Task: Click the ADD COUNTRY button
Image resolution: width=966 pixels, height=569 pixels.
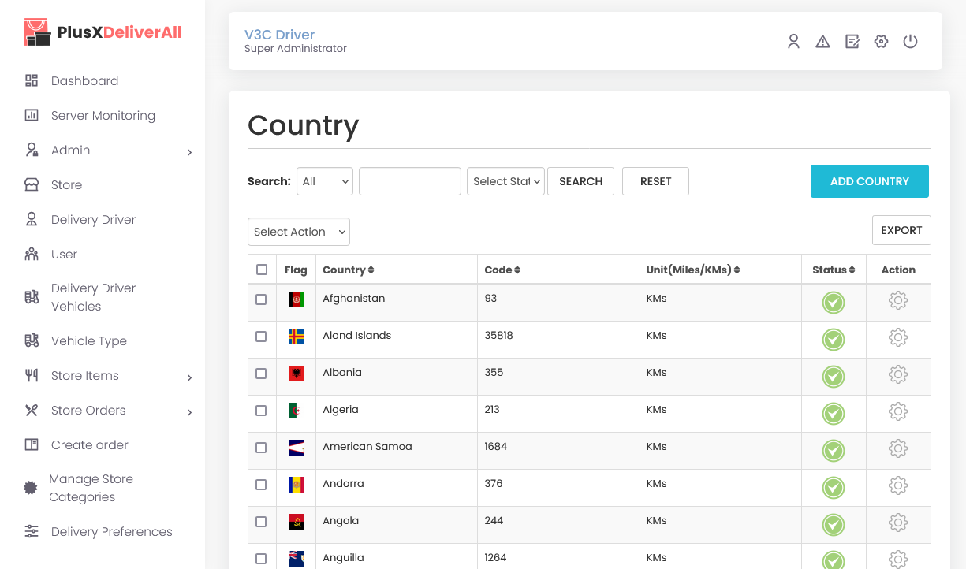Action: pyautogui.click(x=870, y=181)
